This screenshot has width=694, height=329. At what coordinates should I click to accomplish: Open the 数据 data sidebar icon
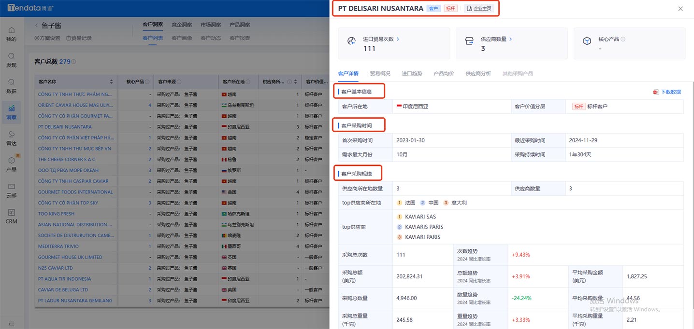[11, 86]
